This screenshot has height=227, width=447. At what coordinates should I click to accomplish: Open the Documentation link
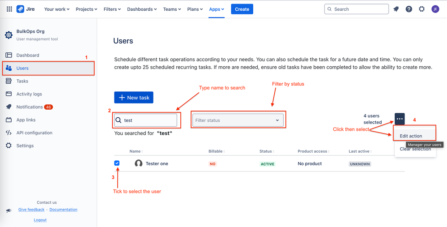[63, 210]
